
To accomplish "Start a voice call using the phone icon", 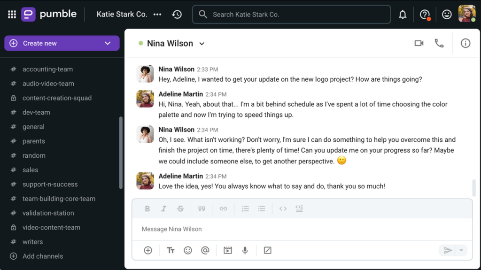I will [439, 43].
